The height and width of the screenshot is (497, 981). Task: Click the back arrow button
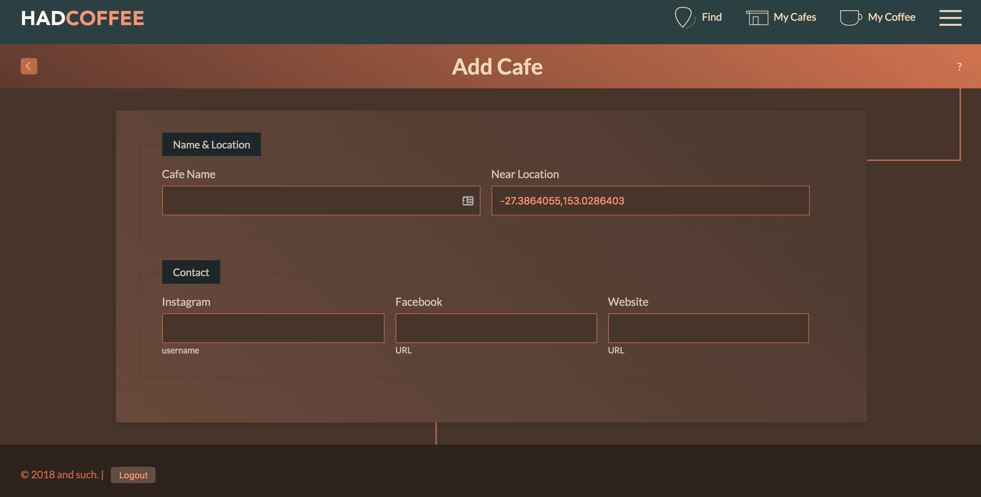[x=29, y=66]
